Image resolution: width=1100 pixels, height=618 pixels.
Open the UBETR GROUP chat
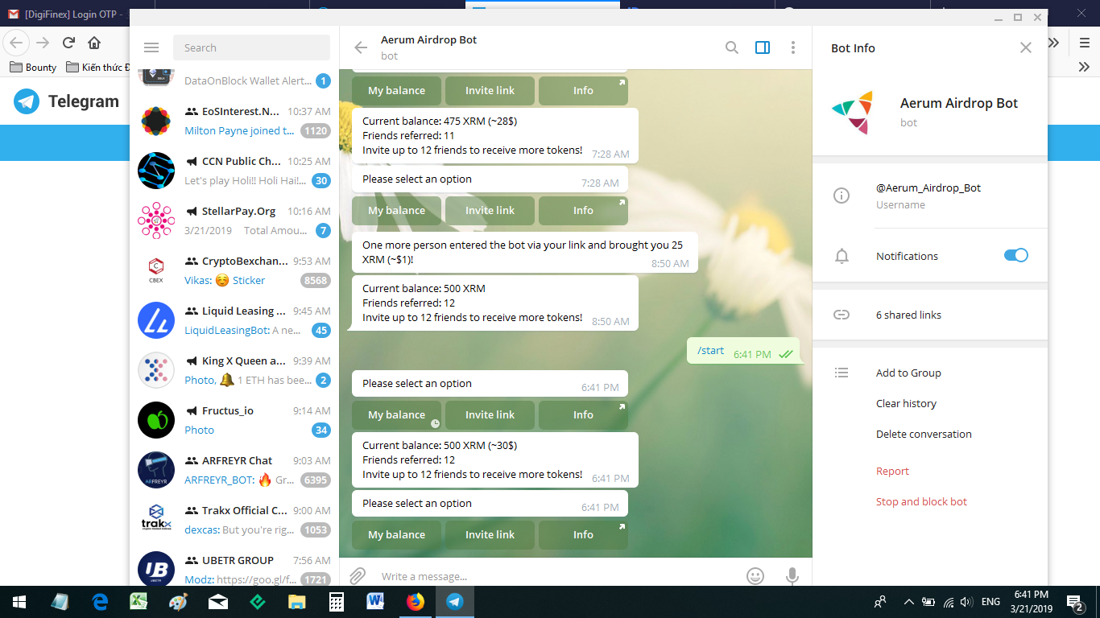233,565
